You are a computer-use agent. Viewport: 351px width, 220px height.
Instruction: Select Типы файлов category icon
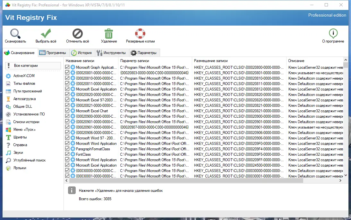click(x=8, y=83)
